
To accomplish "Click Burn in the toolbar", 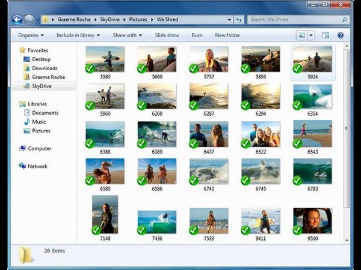I will [x=197, y=35].
